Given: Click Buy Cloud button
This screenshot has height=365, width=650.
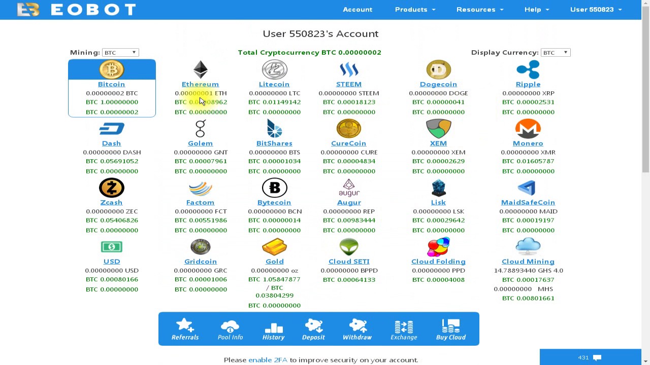Looking at the screenshot, I should tap(451, 330).
